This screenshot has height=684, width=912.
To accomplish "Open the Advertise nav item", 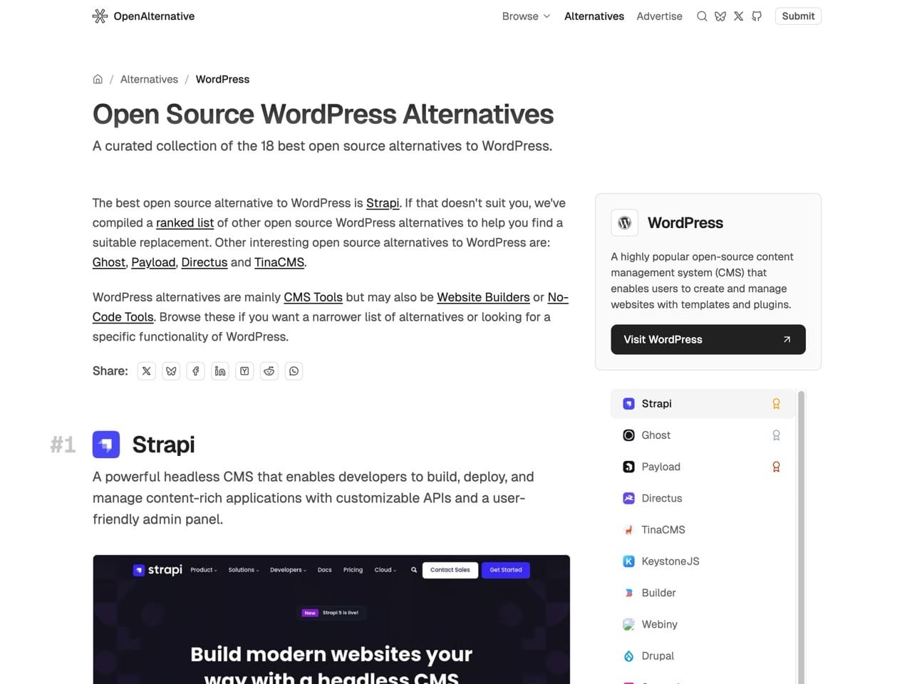I will [x=659, y=16].
